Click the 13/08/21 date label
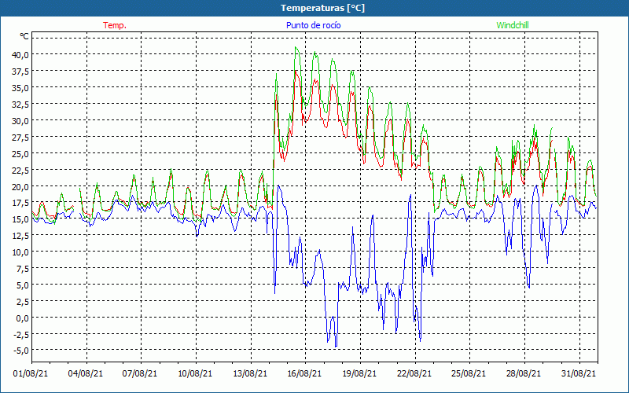This screenshot has width=629, height=393. click(250, 373)
